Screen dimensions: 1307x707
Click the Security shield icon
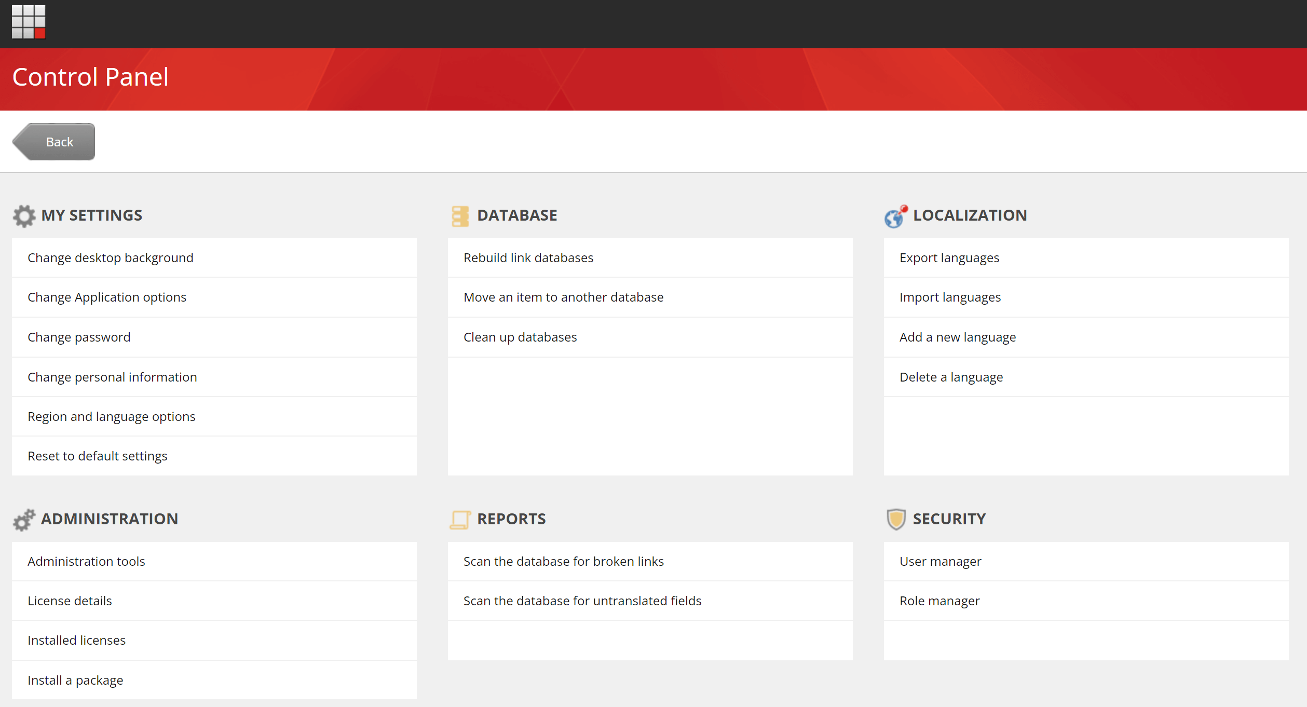[896, 519]
